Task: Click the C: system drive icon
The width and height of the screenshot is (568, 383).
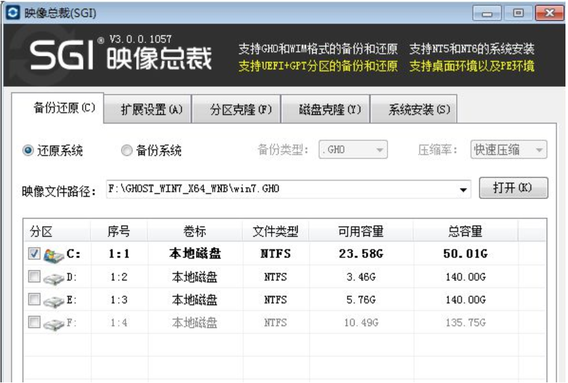Action: (x=54, y=254)
